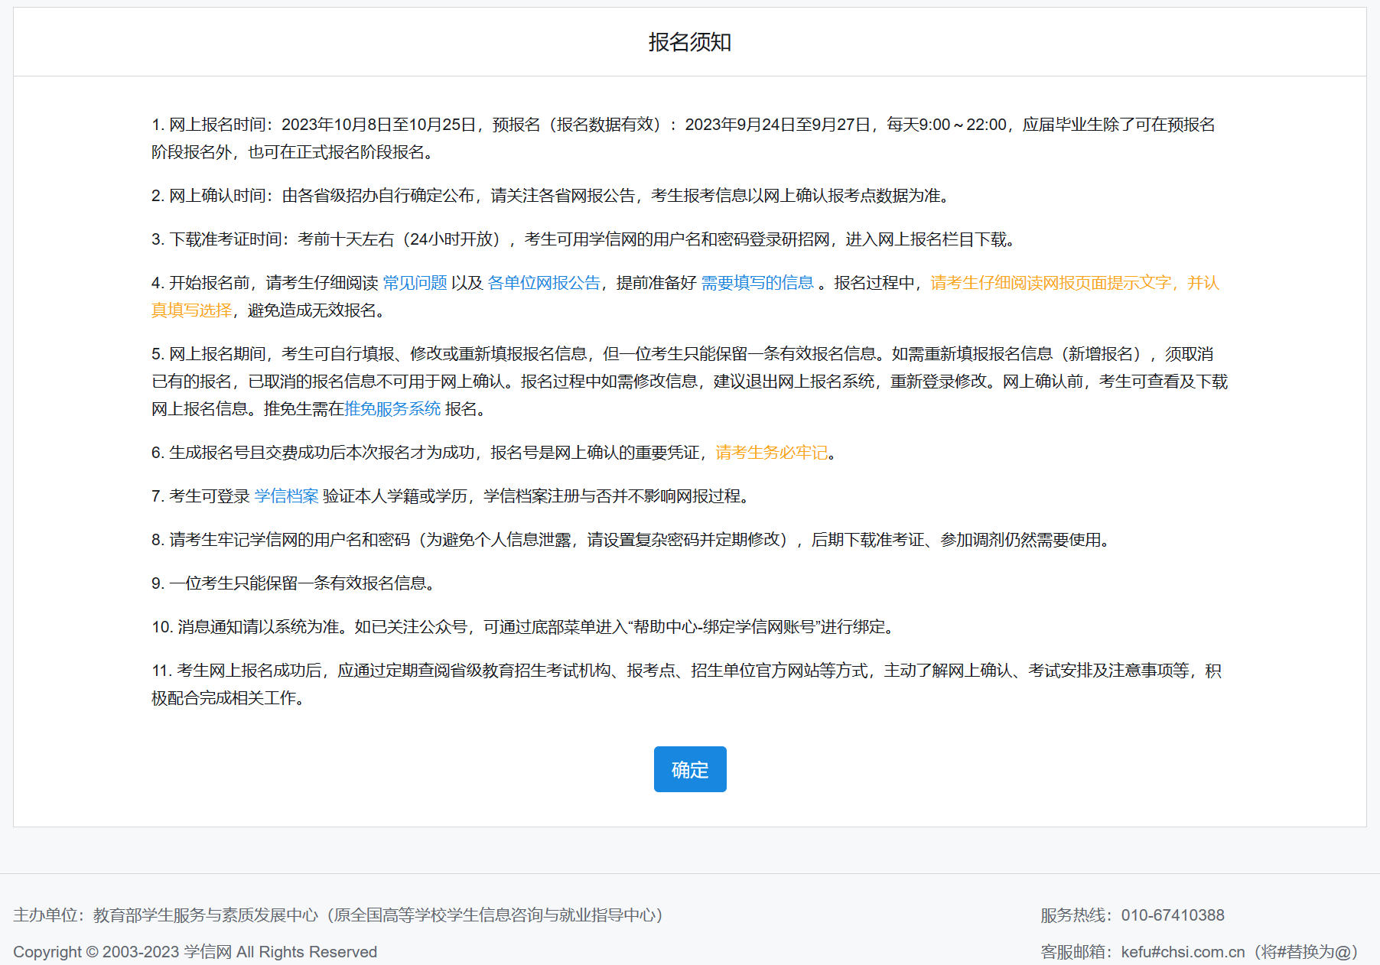The width and height of the screenshot is (1380, 965).
Task: Click item 3 text about 下载准考证时间
Action: pyautogui.click(x=584, y=239)
